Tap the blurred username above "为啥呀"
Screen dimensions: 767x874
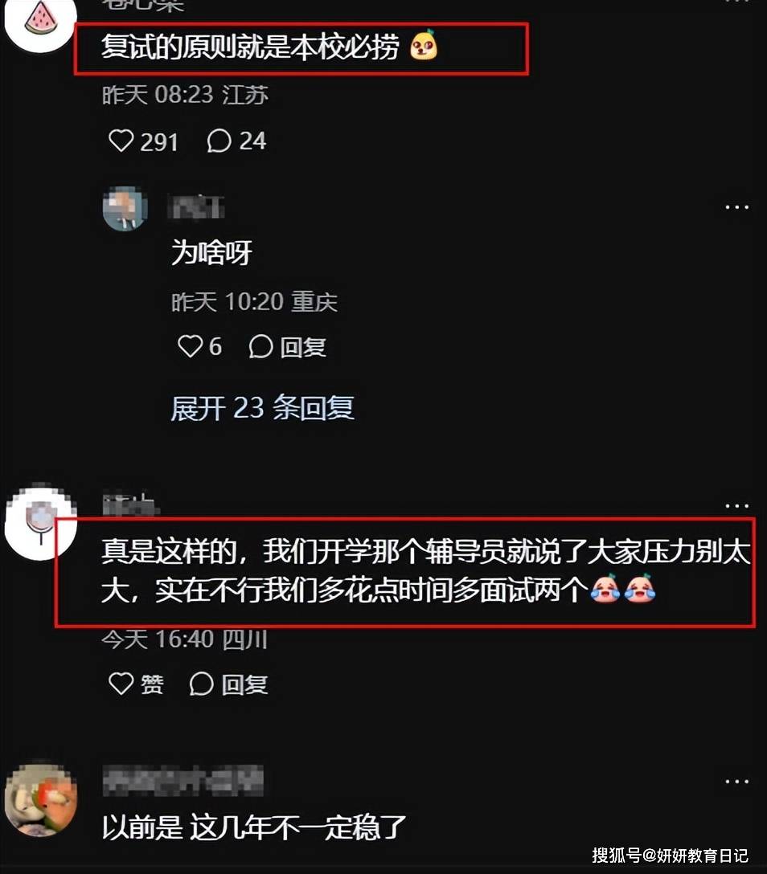click(196, 206)
